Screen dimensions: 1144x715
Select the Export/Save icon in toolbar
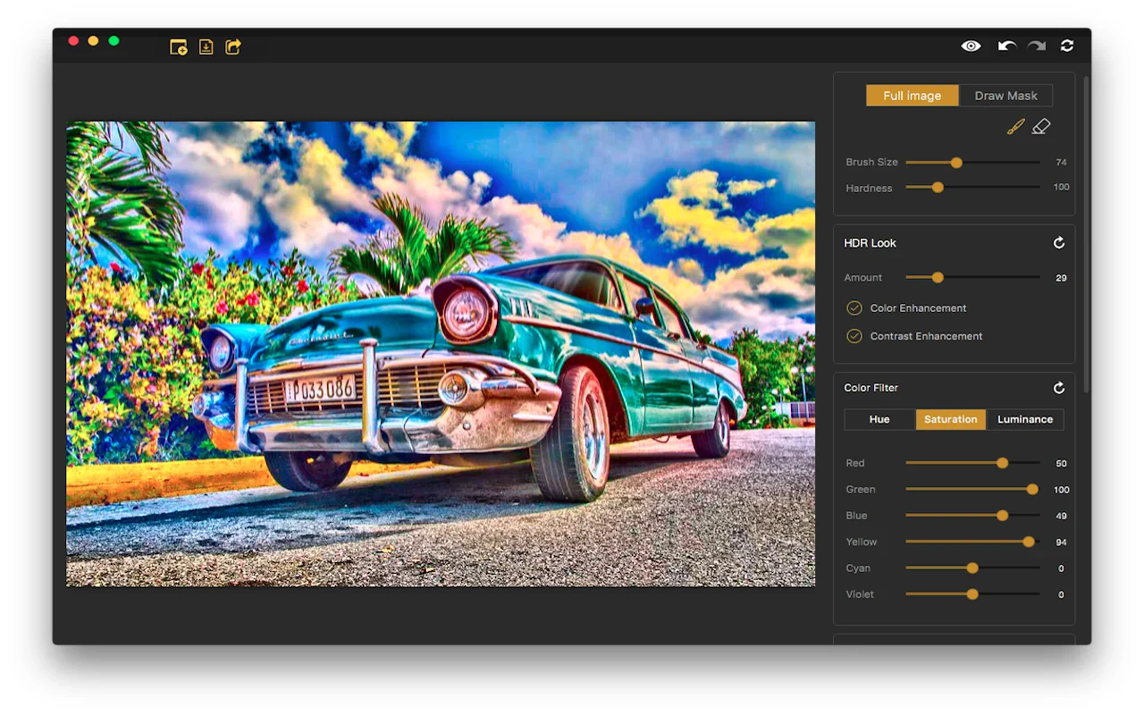206,46
